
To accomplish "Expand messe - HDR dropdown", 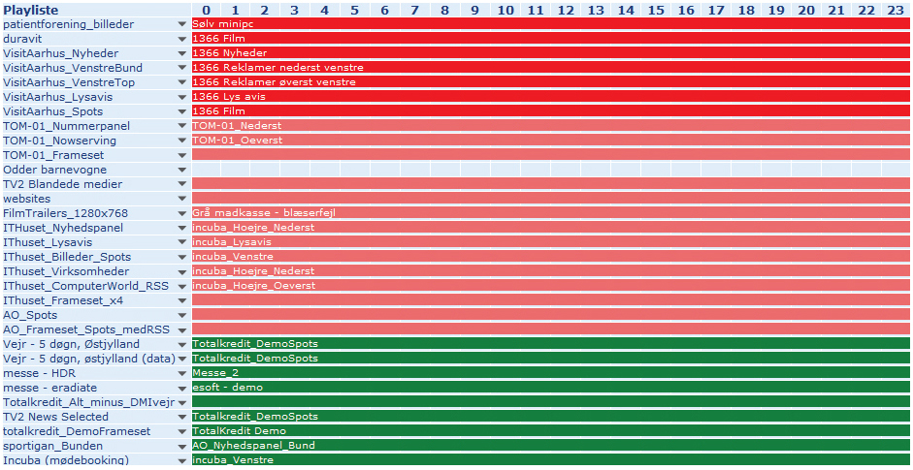I will click(x=182, y=373).
